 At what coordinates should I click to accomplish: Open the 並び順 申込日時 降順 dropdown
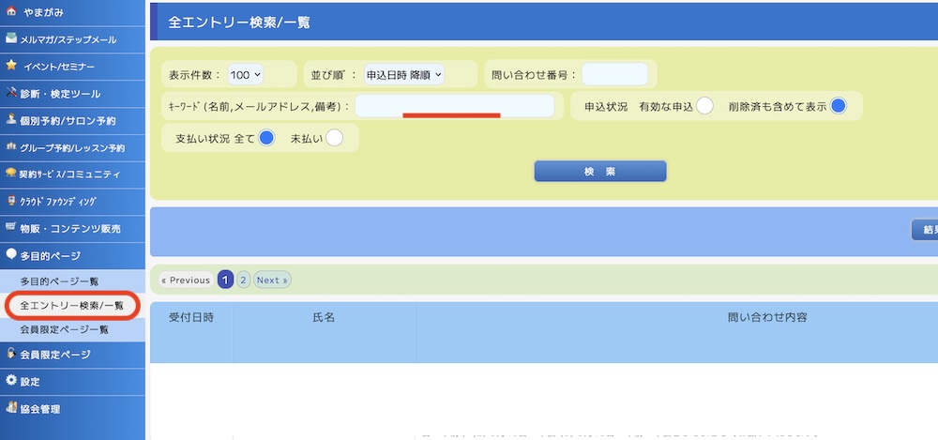click(403, 74)
